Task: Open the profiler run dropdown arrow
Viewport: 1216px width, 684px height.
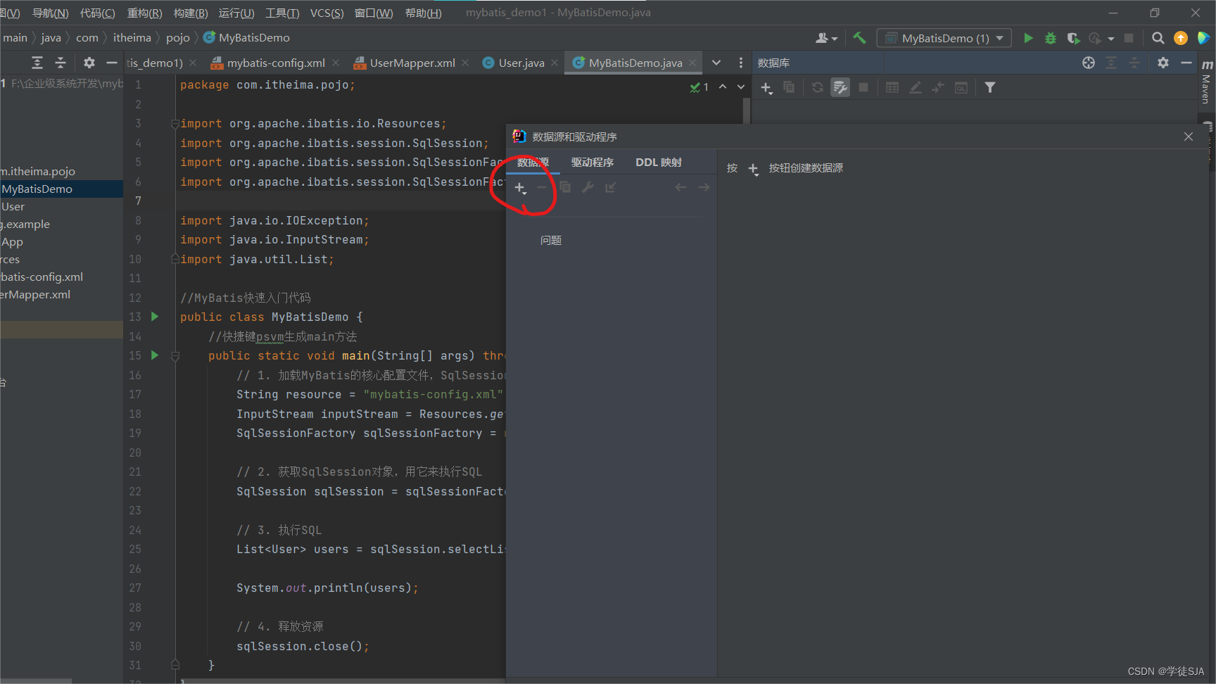Action: pos(1111,39)
